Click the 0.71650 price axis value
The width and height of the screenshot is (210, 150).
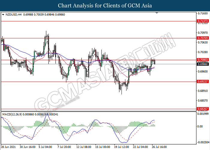[x=203, y=13]
